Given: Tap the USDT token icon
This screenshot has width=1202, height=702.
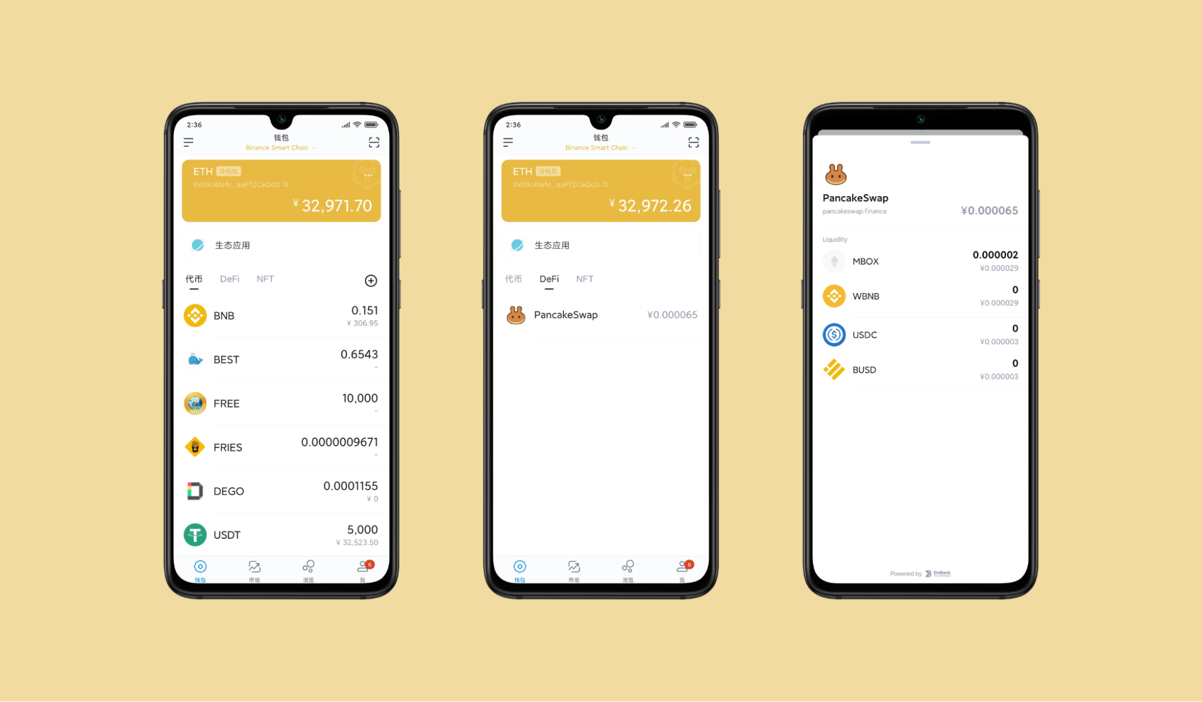Looking at the screenshot, I should click(194, 533).
